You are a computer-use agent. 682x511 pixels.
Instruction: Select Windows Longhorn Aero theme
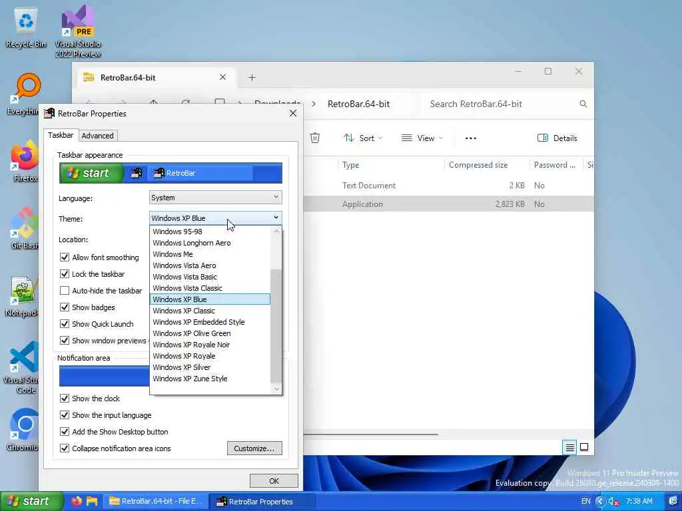[210, 243]
